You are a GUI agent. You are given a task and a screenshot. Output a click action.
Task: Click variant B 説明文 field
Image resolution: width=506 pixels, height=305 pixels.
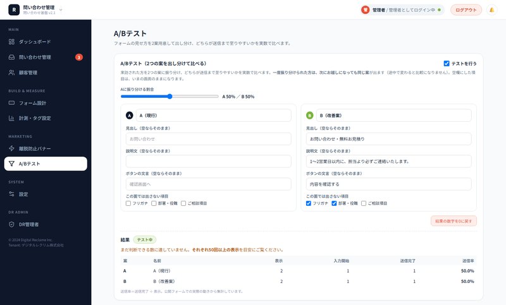[x=388, y=162]
